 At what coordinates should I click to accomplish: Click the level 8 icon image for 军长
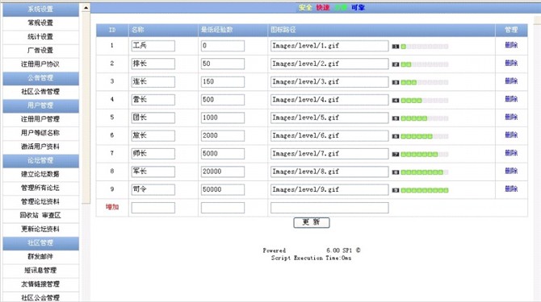point(420,172)
